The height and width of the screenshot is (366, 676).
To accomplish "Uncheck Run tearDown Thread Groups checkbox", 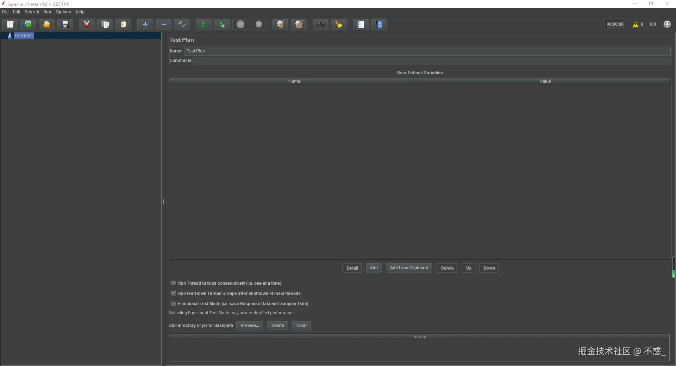I will [173, 294].
